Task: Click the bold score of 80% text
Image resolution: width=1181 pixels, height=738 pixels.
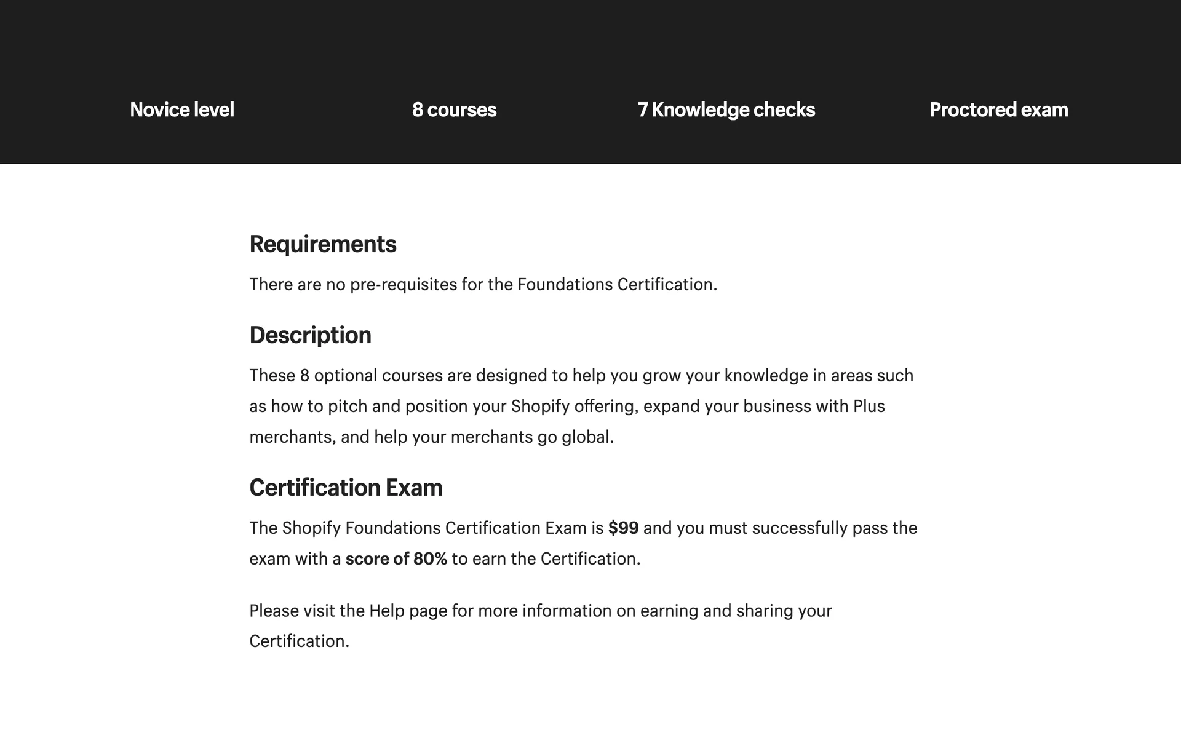Action: [x=396, y=559]
